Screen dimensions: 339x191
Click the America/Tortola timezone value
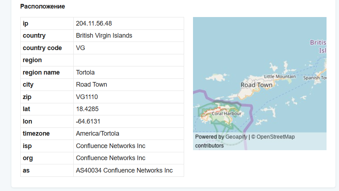98,133
